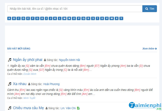This screenshot has width=162, height=111.
Task: Filter songs by letter O
Action: coord(74,19)
